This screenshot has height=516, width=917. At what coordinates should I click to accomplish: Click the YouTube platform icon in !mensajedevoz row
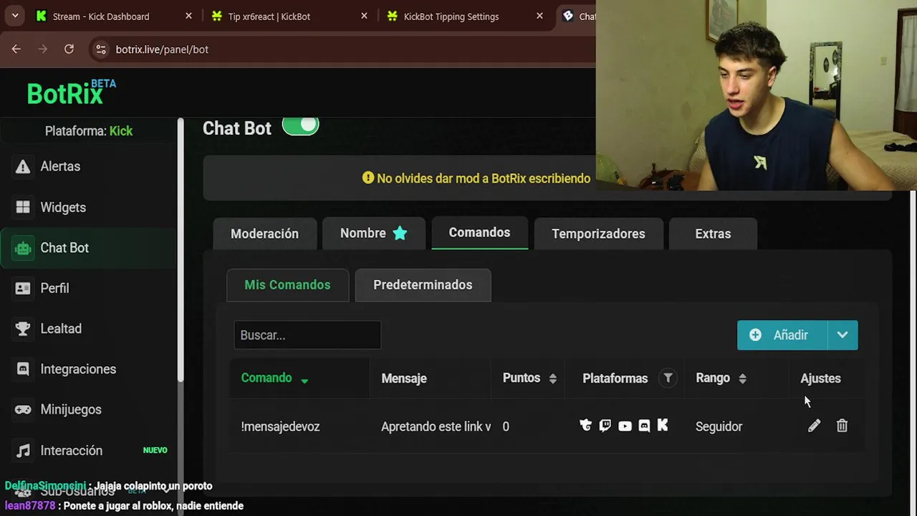[x=625, y=426]
